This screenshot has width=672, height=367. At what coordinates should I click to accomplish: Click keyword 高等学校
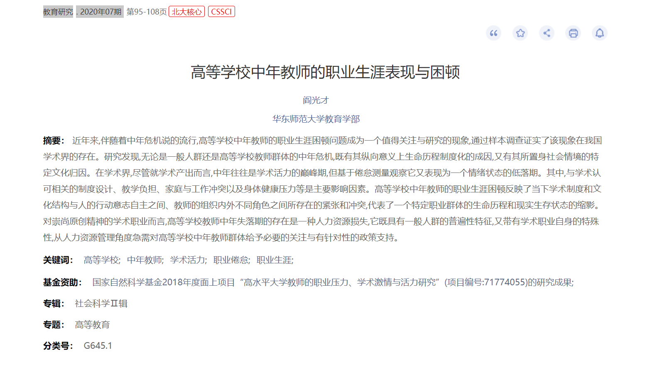pyautogui.click(x=101, y=260)
